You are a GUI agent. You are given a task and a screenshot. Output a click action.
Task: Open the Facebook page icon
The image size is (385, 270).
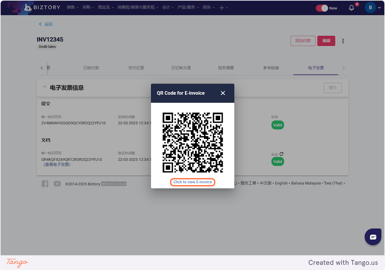coord(45,184)
